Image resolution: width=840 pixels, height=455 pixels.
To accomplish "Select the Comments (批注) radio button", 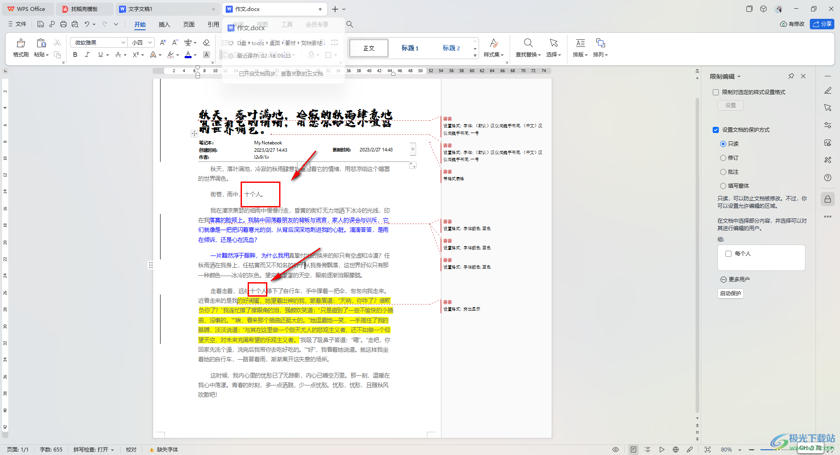I will click(x=723, y=172).
